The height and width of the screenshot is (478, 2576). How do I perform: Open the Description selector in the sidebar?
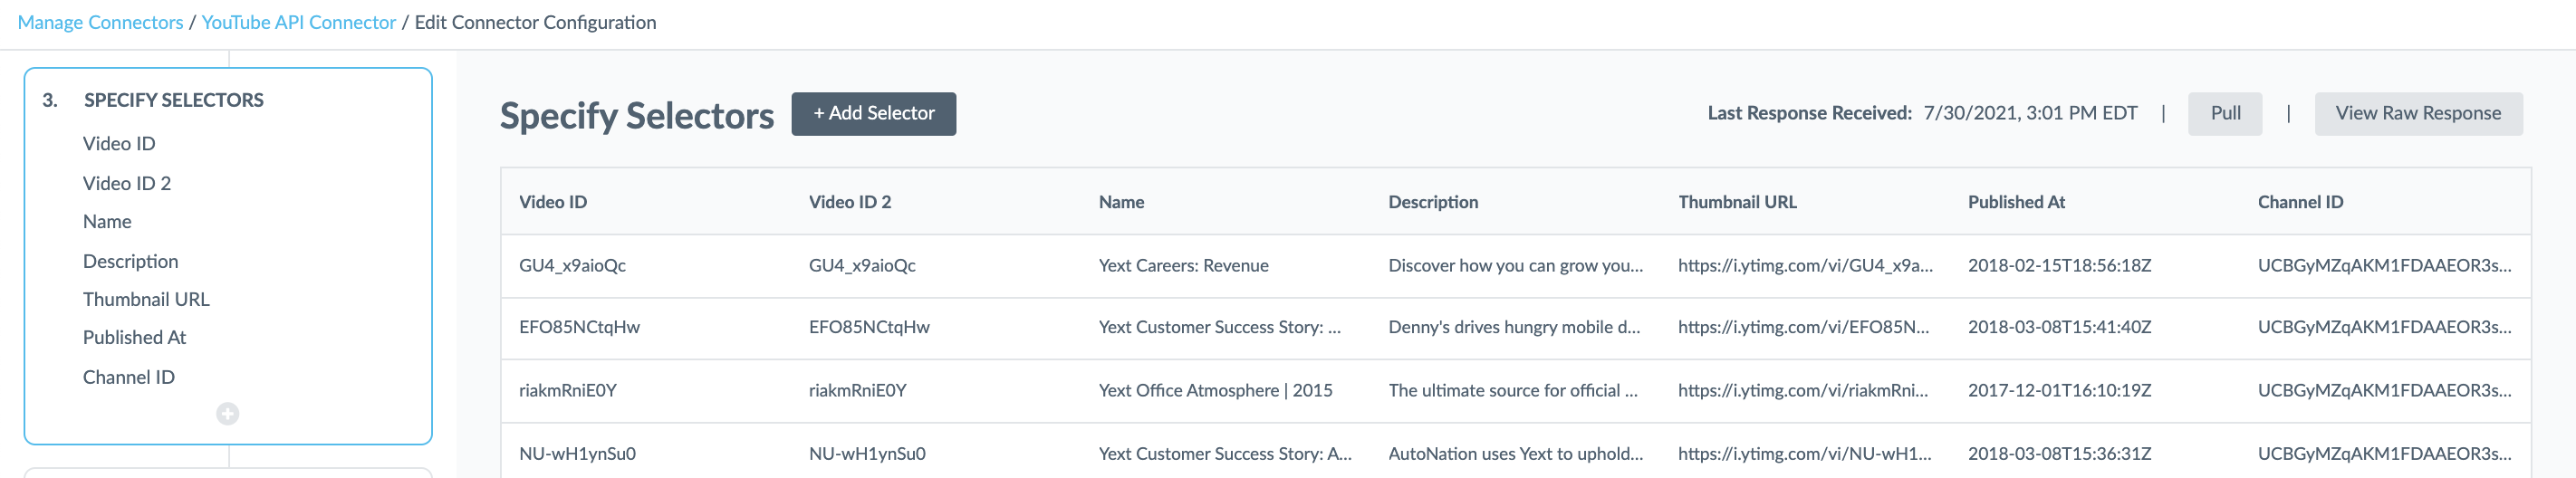tap(131, 261)
